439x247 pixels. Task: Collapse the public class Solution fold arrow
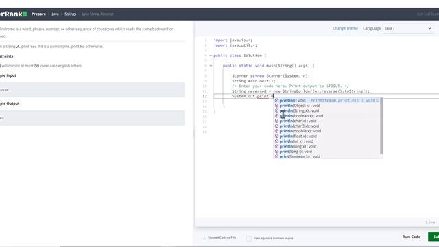click(211, 56)
